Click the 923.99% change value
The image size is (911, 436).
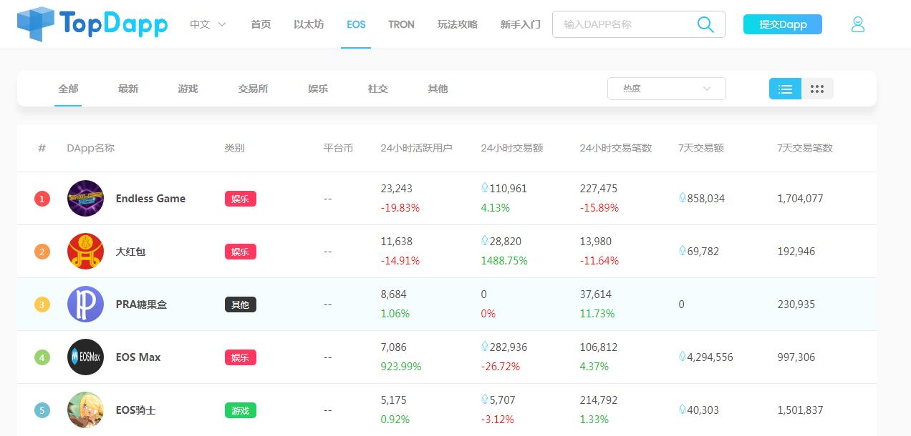point(401,367)
